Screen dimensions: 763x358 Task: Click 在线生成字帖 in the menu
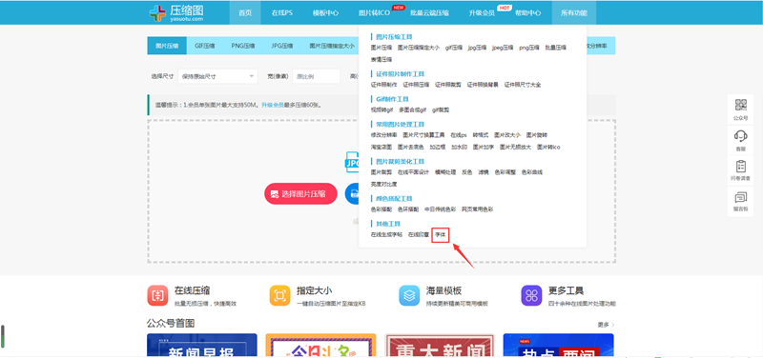(386, 234)
